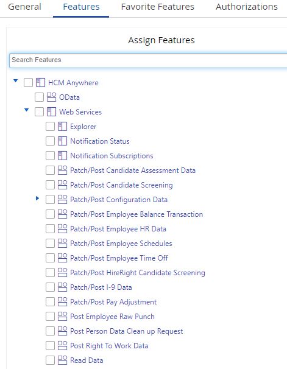This screenshot has height=369, width=287.
Task: Select Patch/Post HireRight Candidate Screening text
Action: coord(138,273)
